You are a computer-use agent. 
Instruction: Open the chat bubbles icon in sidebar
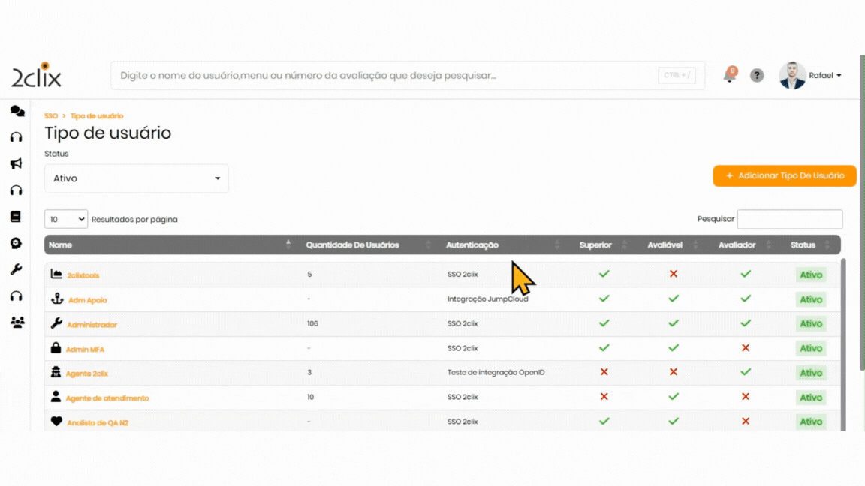tap(17, 111)
